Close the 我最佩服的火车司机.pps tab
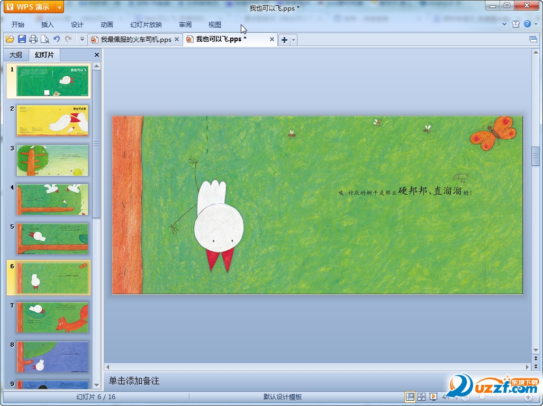This screenshot has width=543, height=406. [177, 39]
